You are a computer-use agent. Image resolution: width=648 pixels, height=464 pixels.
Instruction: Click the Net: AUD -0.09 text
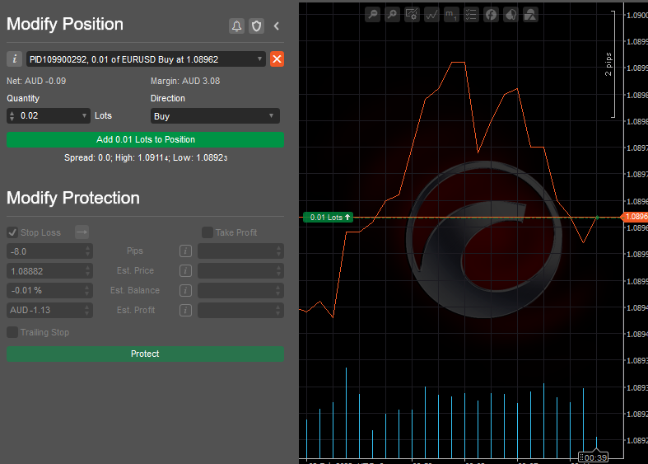click(x=36, y=81)
